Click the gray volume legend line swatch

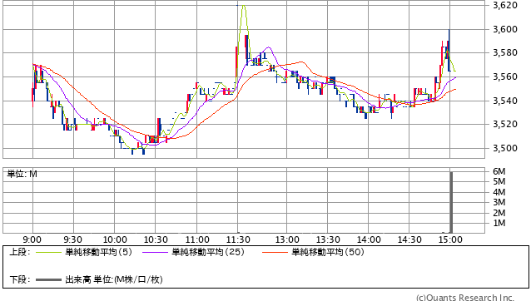tap(48, 279)
